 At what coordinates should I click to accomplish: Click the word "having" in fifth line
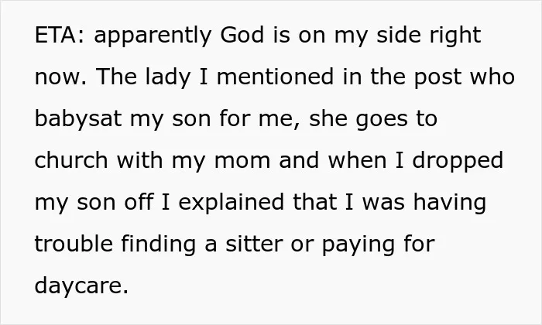click(450, 204)
